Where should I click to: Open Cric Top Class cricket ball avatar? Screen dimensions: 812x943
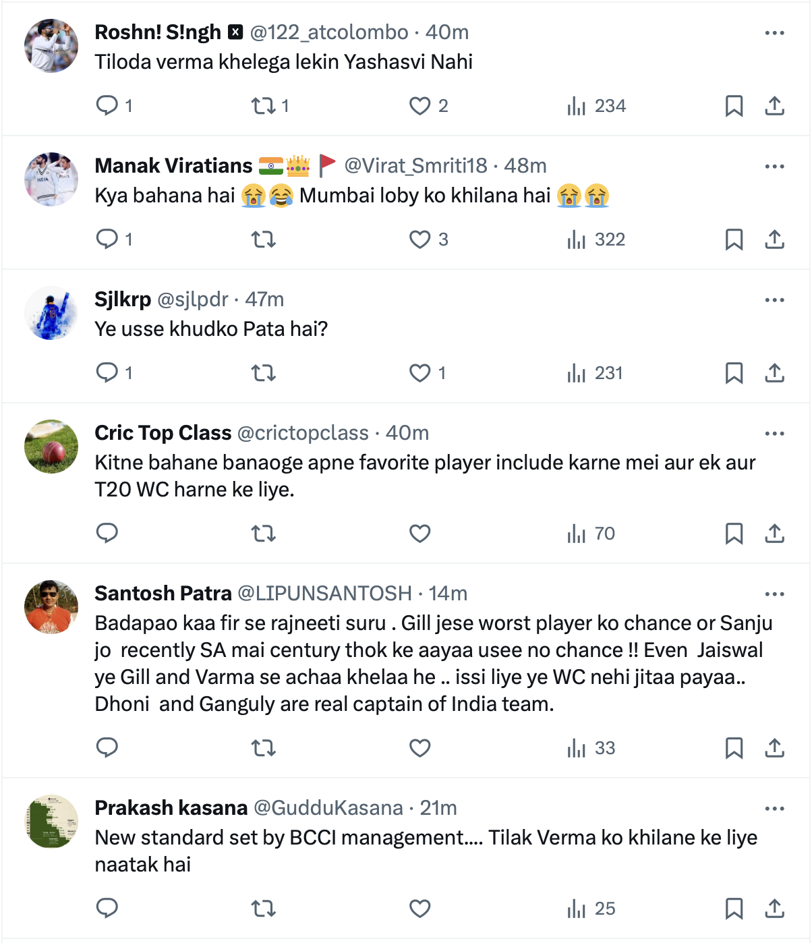click(51, 447)
